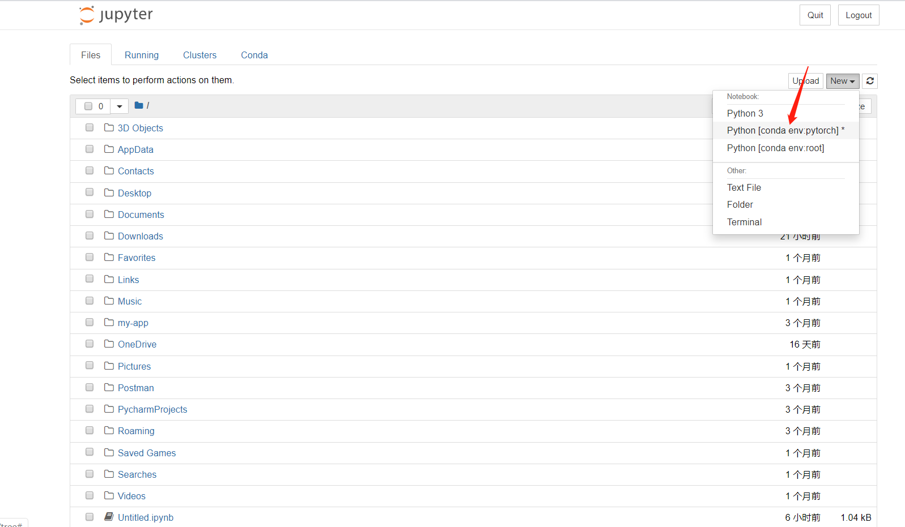Click the refresh notebook list icon

pos(870,81)
